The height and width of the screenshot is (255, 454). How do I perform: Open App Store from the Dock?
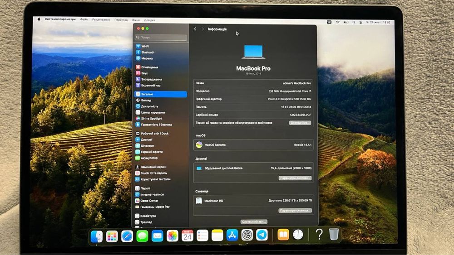click(232, 235)
